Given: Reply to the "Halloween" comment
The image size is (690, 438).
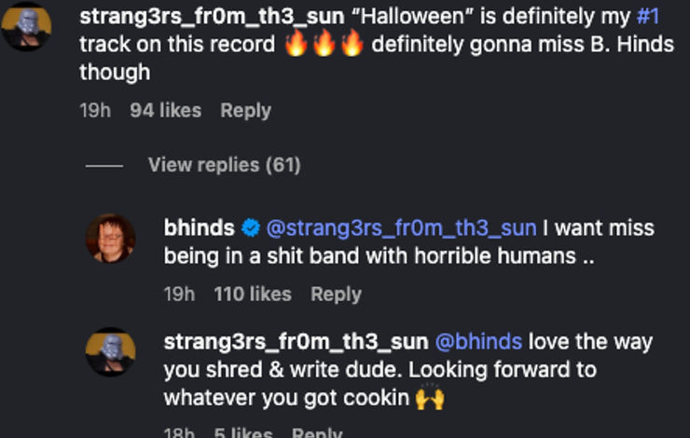Looking at the screenshot, I should (245, 110).
